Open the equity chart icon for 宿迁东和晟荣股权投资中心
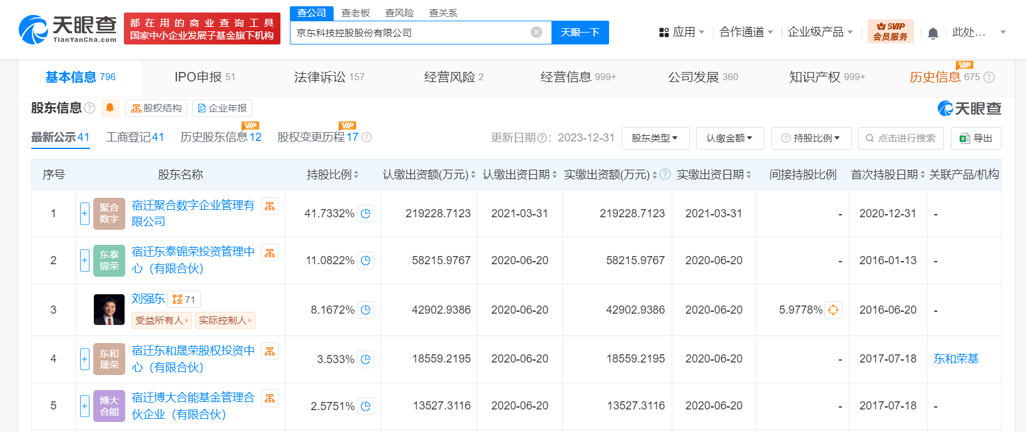1026x432 pixels. (270, 351)
